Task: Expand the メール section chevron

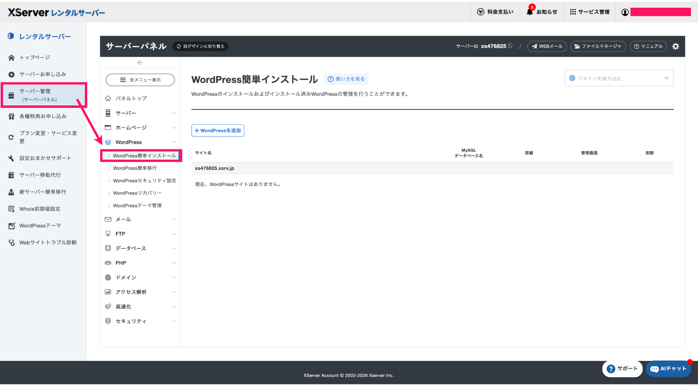Action: pyautogui.click(x=174, y=219)
